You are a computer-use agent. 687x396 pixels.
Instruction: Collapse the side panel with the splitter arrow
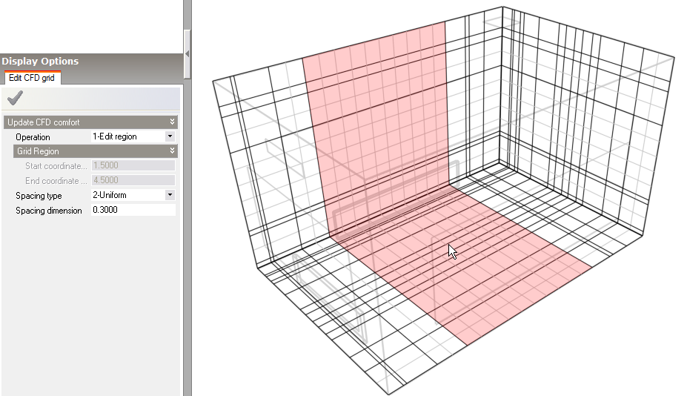187,53
